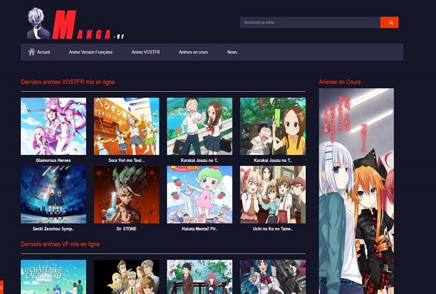The width and height of the screenshot is (436, 294).
Task: Open Uchi no Ko no Tame.. thumbnail
Action: click(x=273, y=195)
